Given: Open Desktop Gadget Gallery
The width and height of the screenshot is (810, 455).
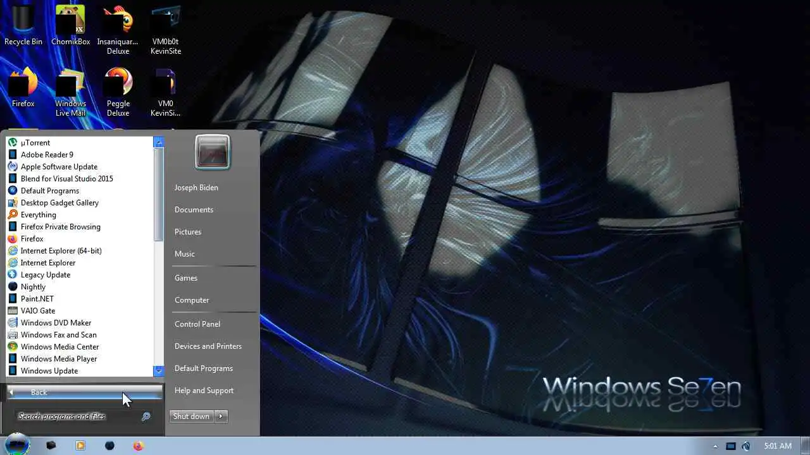Looking at the screenshot, I should pyautogui.click(x=80, y=203).
